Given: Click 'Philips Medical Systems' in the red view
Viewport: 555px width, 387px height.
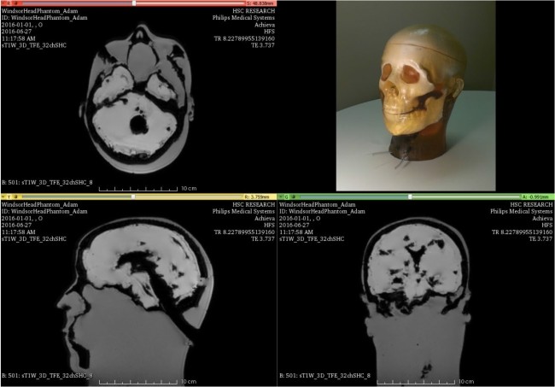Looking at the screenshot, I should [243, 18].
